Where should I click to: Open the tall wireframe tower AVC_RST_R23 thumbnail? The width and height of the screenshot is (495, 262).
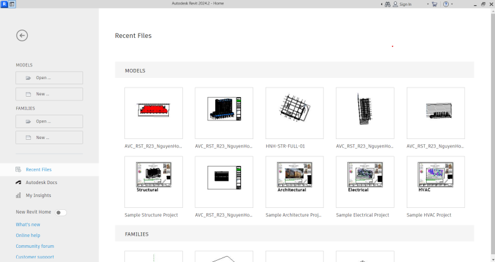click(365, 113)
